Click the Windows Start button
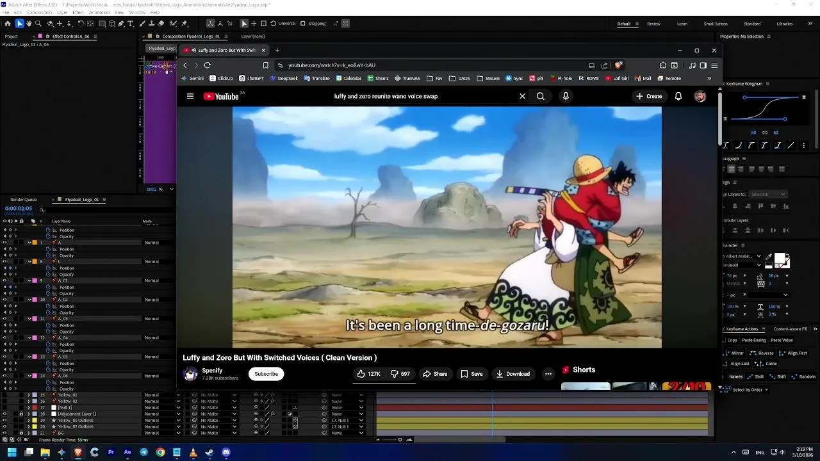This screenshot has width=820, height=461. pyautogui.click(x=12, y=452)
